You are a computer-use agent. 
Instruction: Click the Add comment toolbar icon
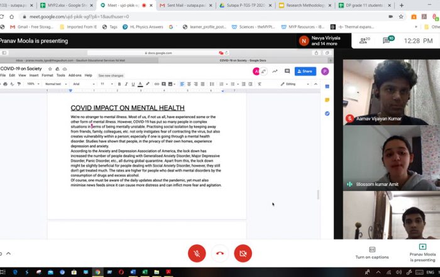(163, 84)
